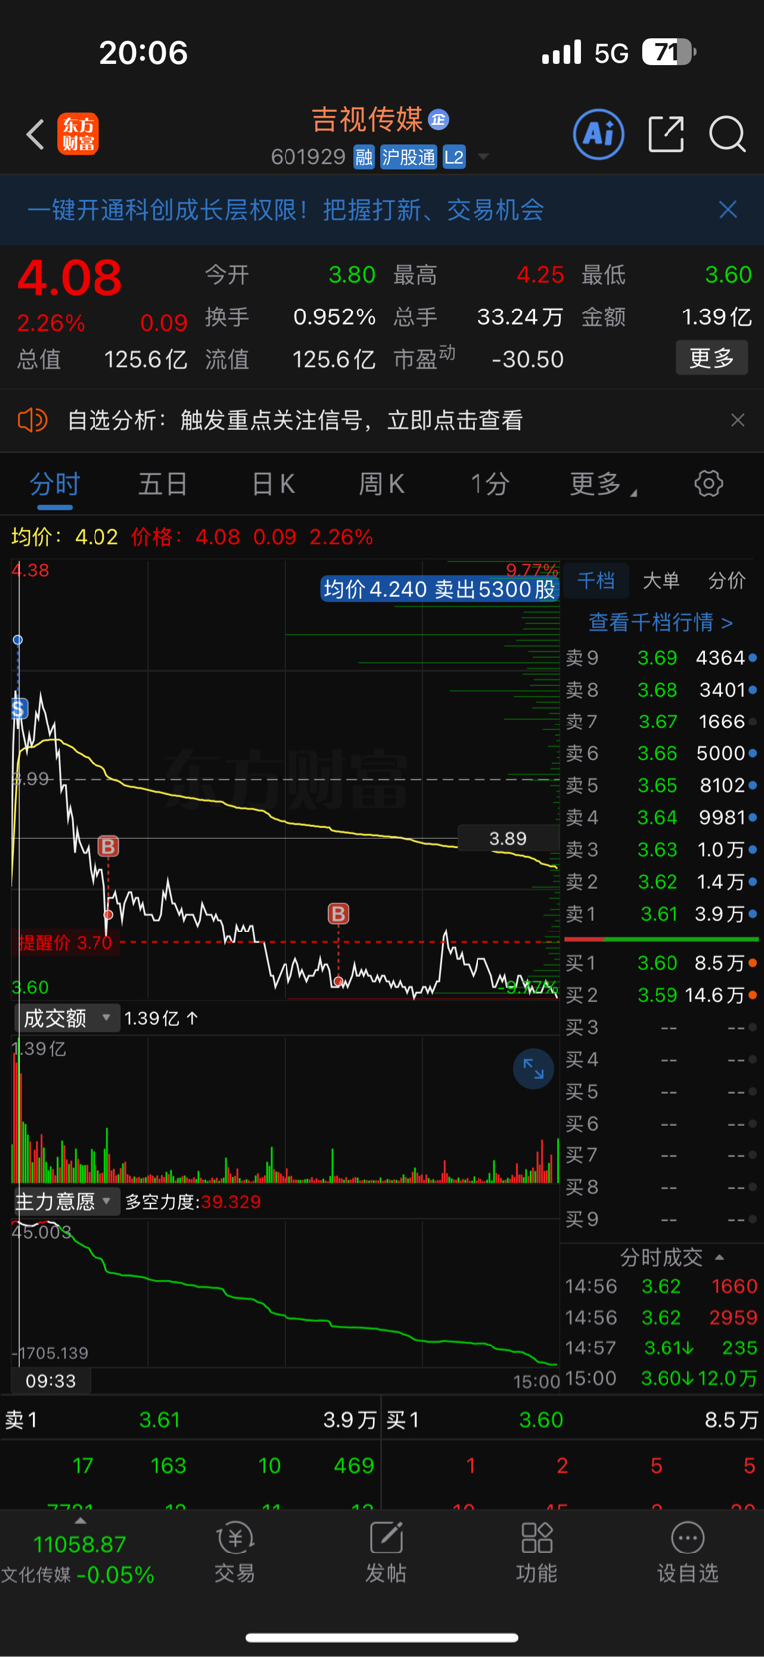Viewport: 764px width, 1657px height.
Task: Tap the 买1 3.60 order row
Action: (662, 963)
